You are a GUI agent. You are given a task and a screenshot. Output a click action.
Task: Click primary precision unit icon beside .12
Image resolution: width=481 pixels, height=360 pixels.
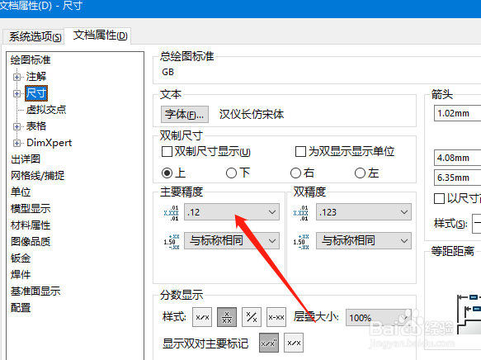(171, 213)
